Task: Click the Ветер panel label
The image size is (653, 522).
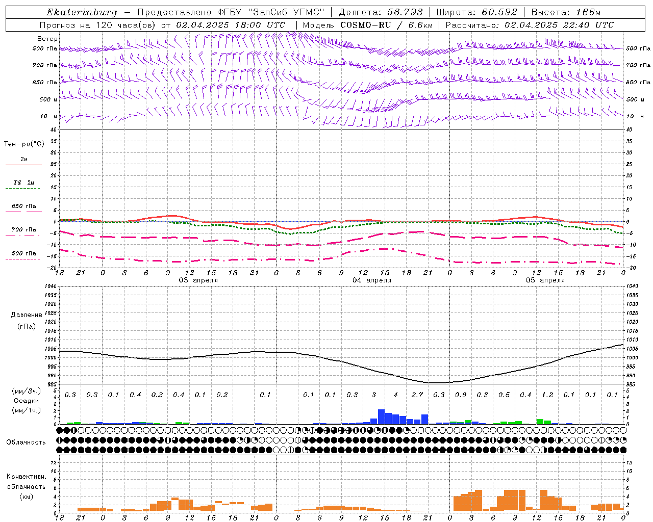Action: [x=47, y=39]
